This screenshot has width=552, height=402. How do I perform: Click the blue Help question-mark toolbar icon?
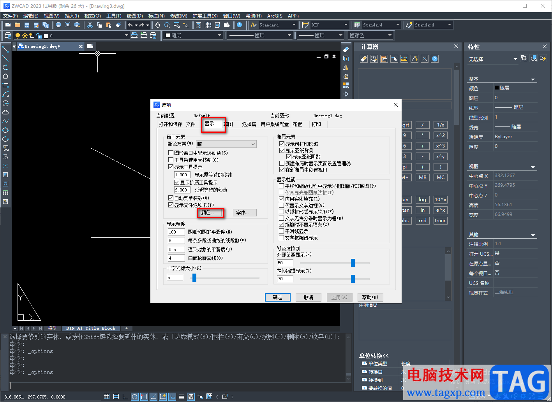click(x=239, y=25)
